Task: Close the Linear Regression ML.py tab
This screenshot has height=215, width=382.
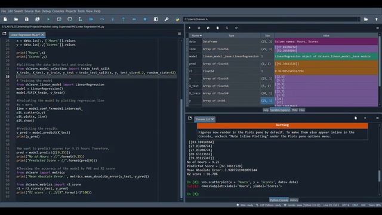Action: 42,35
